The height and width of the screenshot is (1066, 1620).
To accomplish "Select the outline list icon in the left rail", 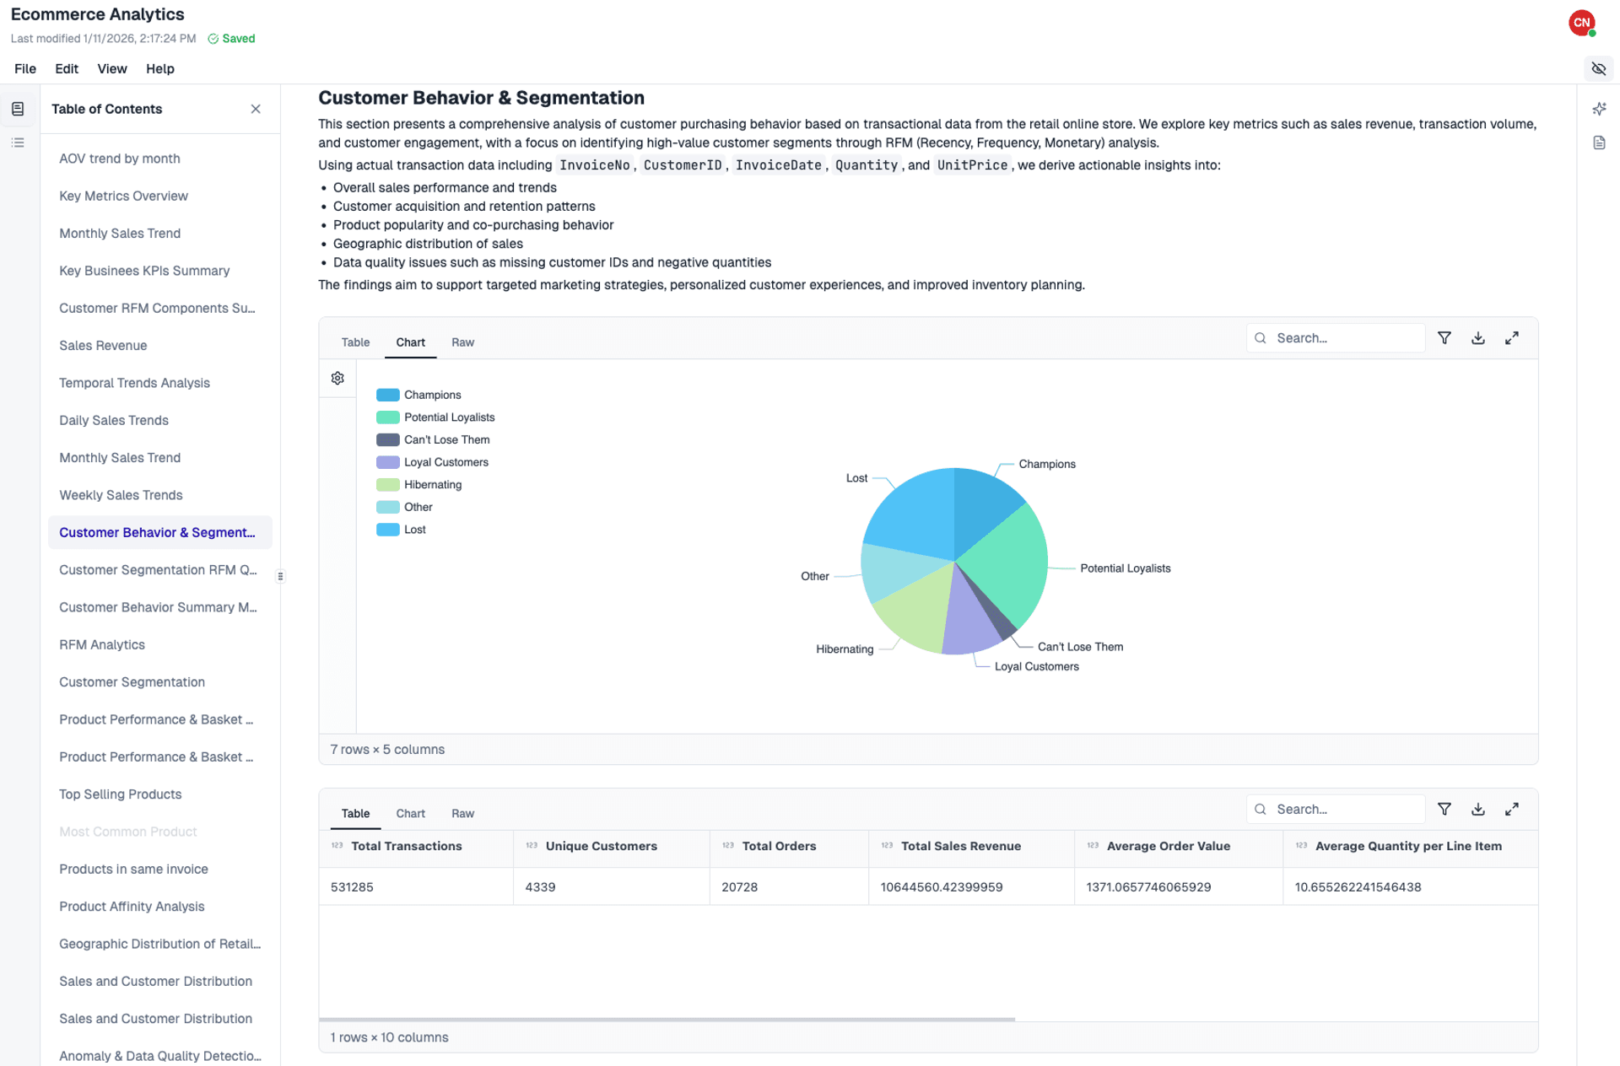I will (x=18, y=142).
